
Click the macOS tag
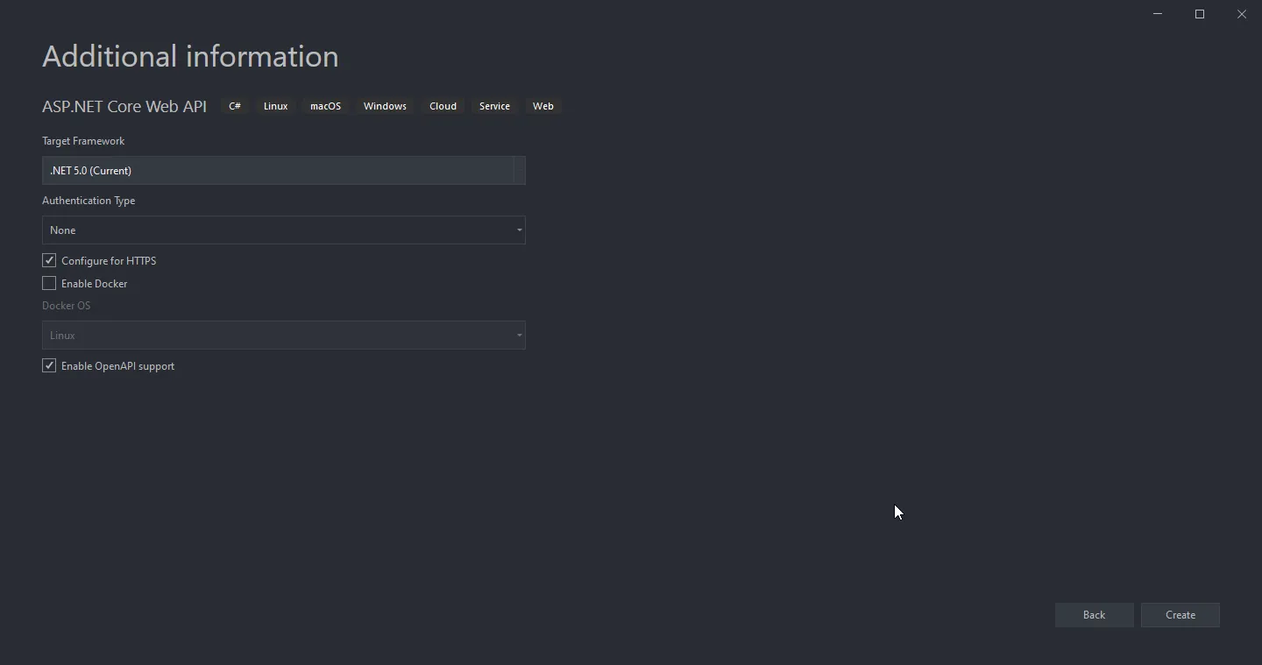click(325, 106)
